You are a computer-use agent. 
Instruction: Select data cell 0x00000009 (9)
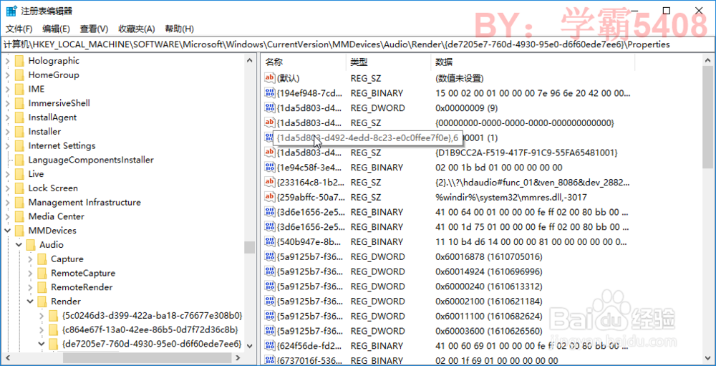tap(466, 108)
